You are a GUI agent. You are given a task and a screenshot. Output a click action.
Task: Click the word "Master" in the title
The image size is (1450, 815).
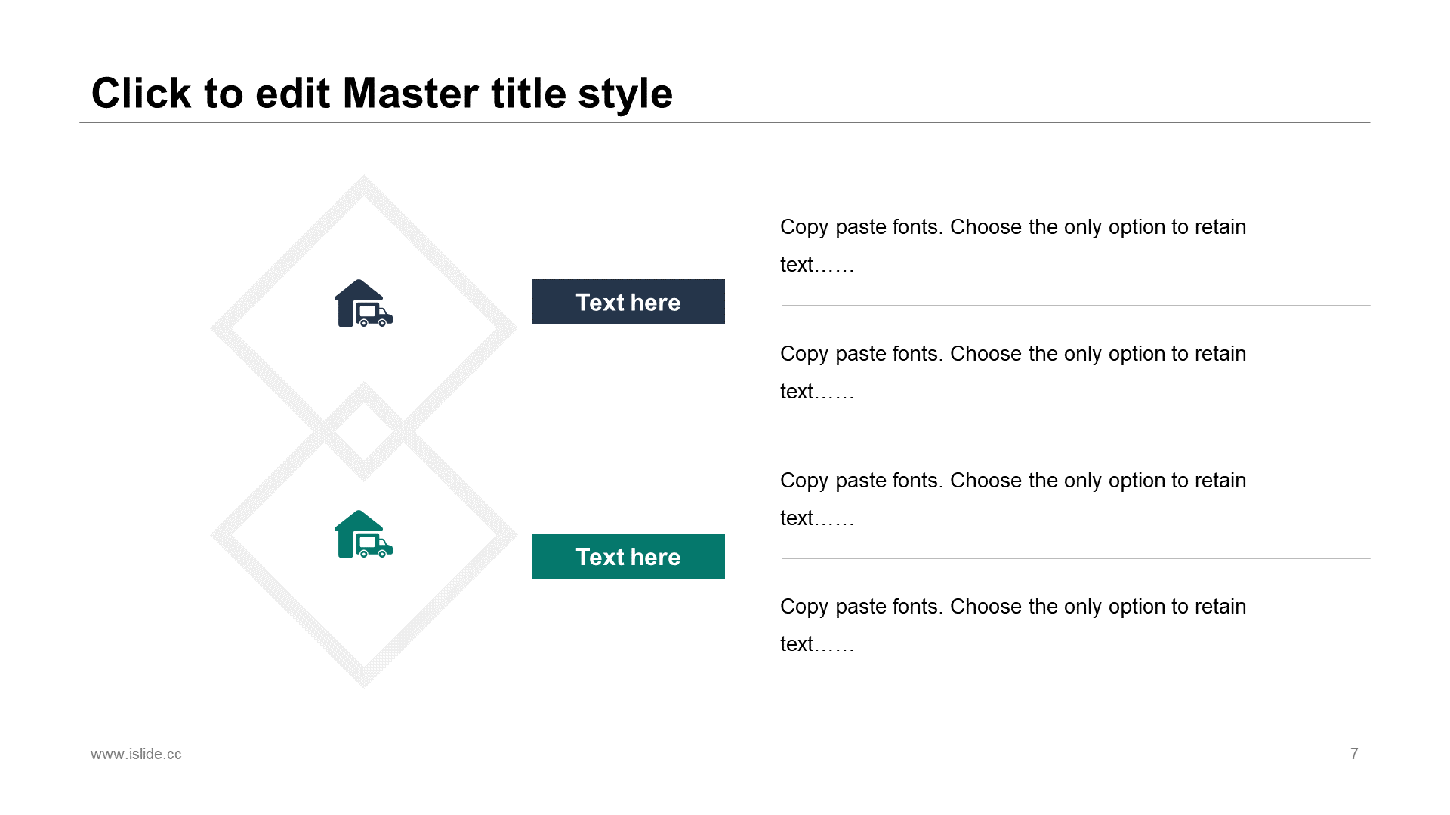[x=411, y=94]
